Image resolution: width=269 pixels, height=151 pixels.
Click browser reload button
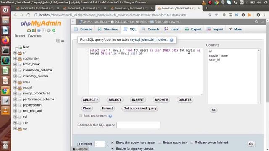pyautogui.click(x=28, y=15)
